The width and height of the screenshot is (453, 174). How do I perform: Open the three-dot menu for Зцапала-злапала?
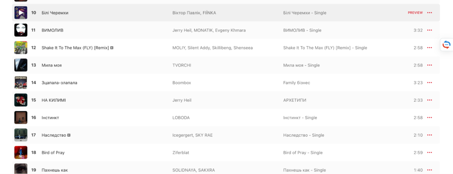(429, 83)
